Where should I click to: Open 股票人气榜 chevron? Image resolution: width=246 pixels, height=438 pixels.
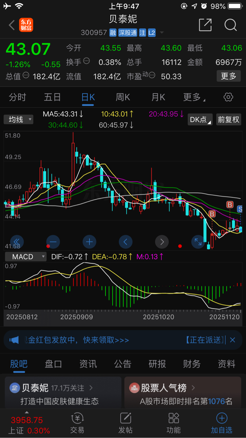pos(193,388)
